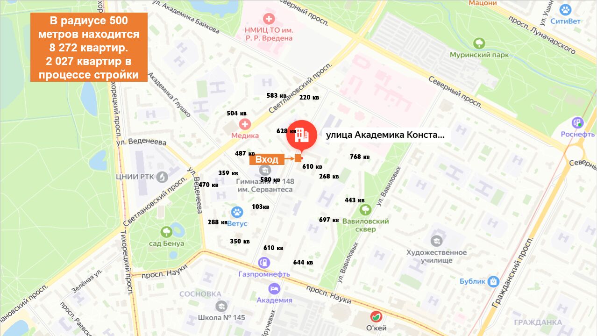Click the Школа № 145 graduation cap icon
The width and height of the screenshot is (597, 336).
(x=221, y=307)
